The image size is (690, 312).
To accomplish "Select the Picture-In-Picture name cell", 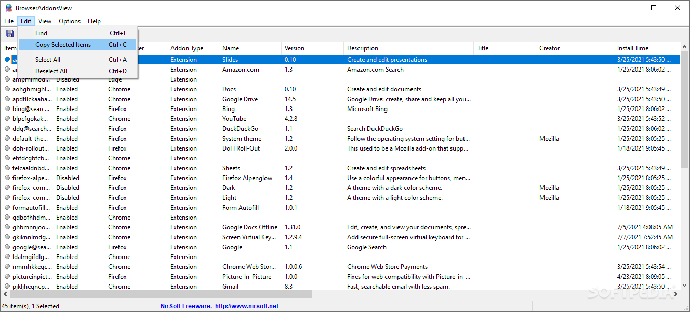I will point(247,277).
